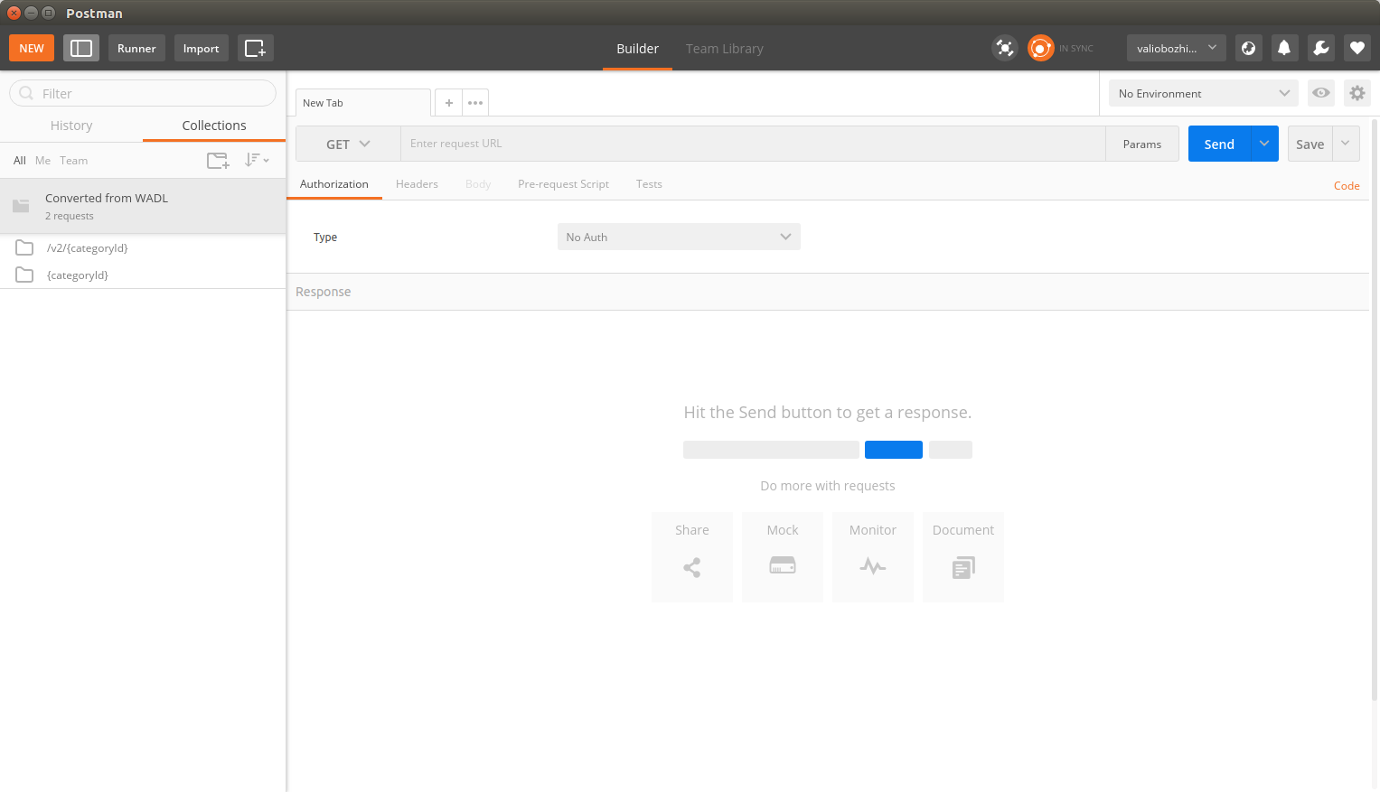Open the Code link
This screenshot has width=1380, height=792.
point(1347,186)
